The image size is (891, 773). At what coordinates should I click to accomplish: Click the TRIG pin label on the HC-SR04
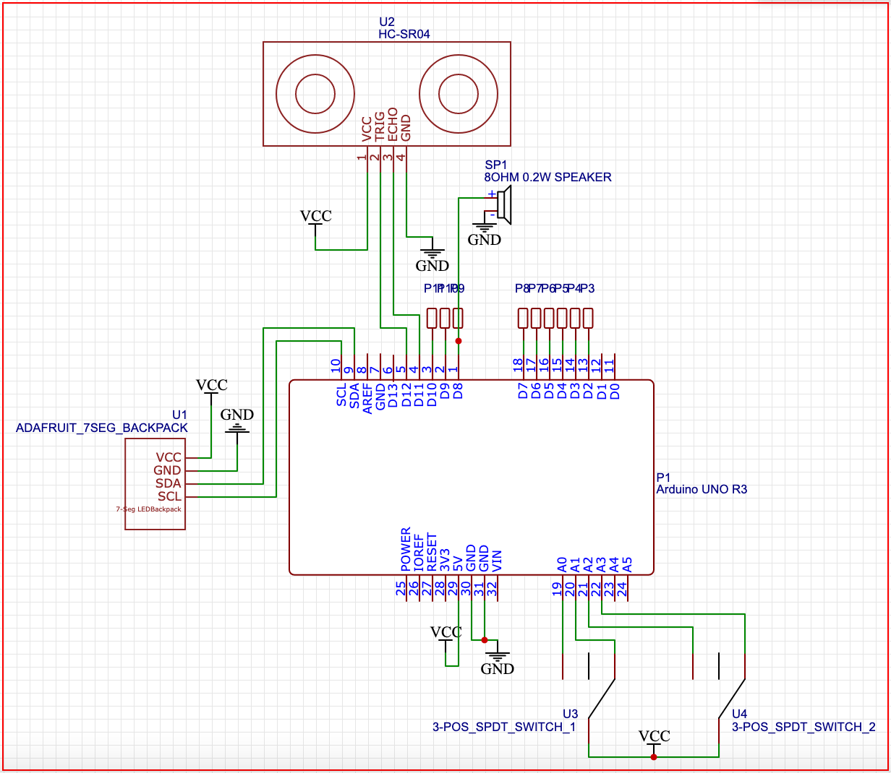[x=380, y=126]
